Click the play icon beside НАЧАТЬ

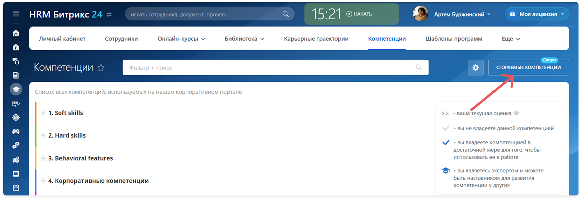pos(349,14)
